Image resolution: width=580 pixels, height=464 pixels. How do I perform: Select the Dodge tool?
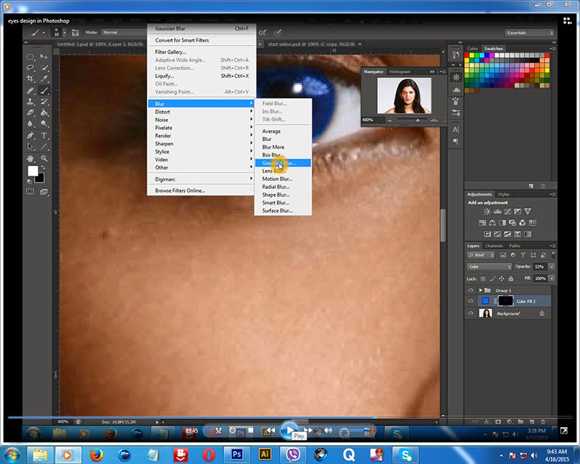[44, 123]
